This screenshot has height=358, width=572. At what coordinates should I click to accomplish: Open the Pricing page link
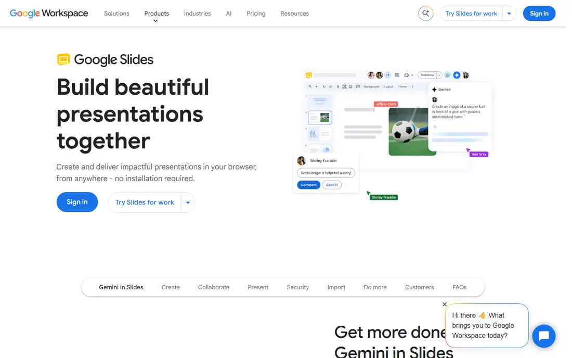coord(256,14)
